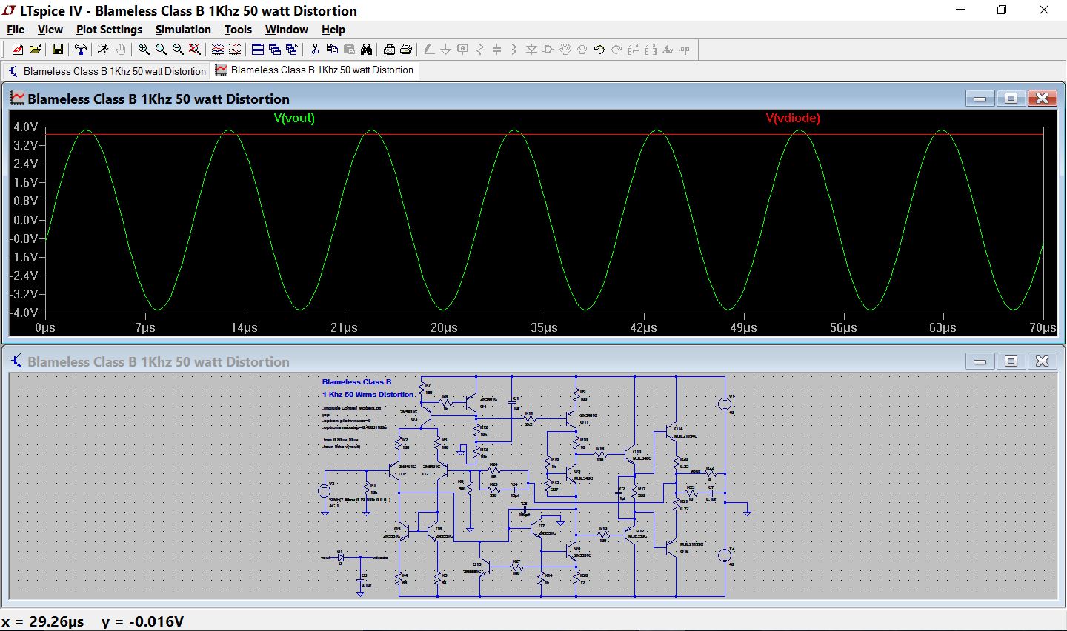Redo with the curved arrow icon
This screenshot has width=1067, height=631.
tap(616, 50)
